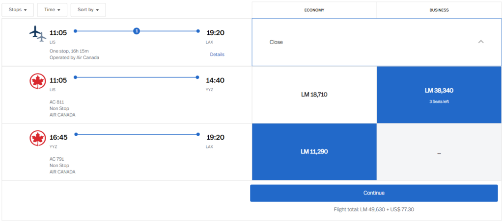Click the connecting planes icon
This screenshot has height=221, width=503.
pyautogui.click(x=38, y=34)
